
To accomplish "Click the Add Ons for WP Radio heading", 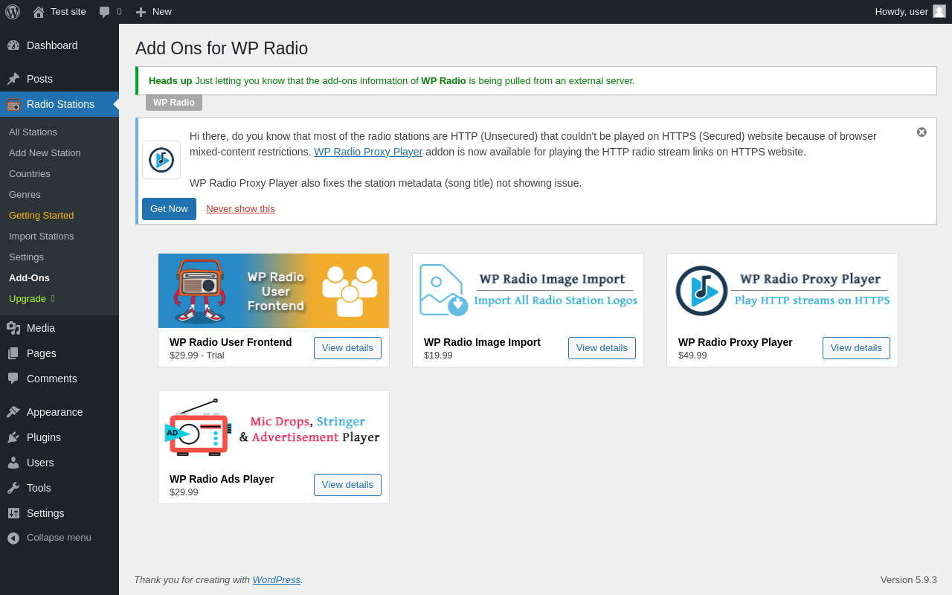I will (x=222, y=48).
